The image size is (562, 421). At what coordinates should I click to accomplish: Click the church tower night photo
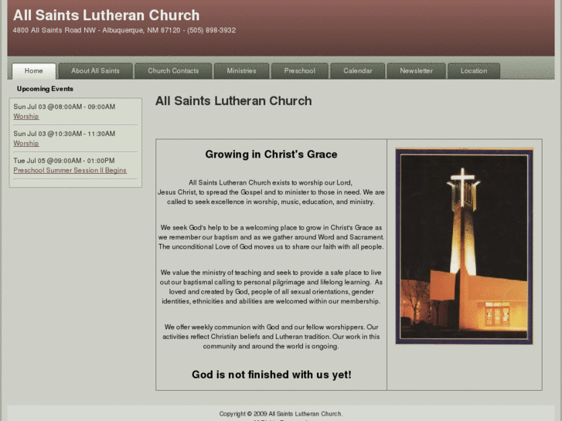tap(464, 246)
